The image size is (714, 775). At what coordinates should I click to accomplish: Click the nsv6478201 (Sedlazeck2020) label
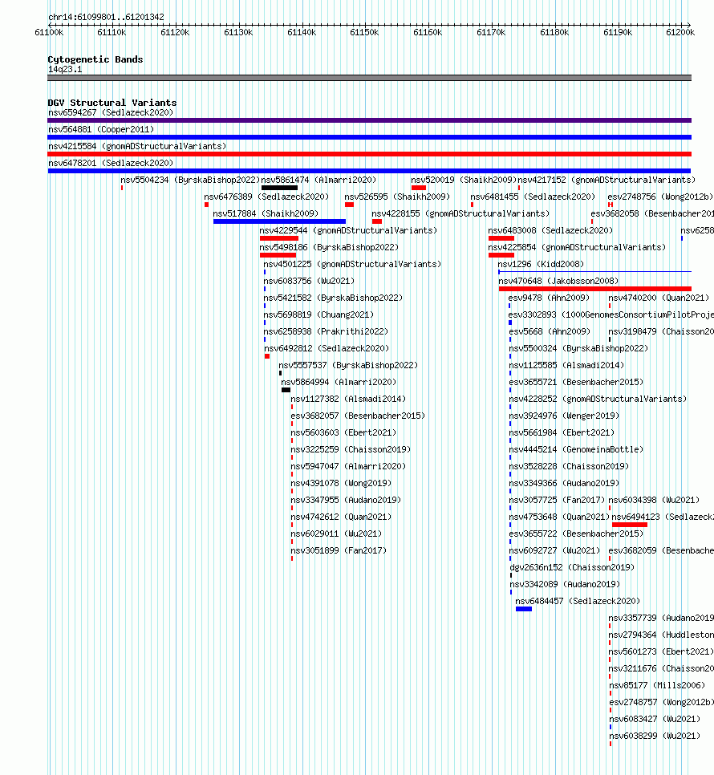point(111,163)
